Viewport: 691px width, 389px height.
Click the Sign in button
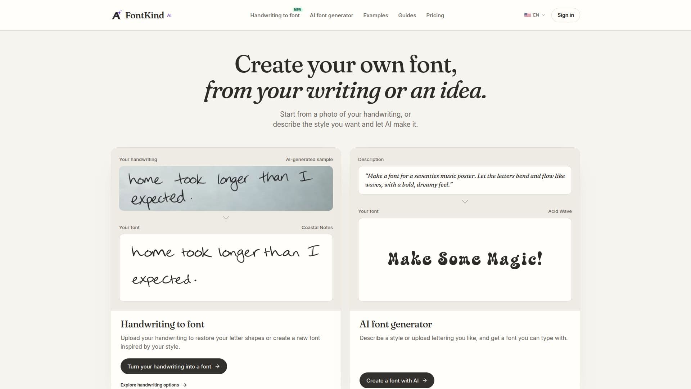[x=565, y=15]
